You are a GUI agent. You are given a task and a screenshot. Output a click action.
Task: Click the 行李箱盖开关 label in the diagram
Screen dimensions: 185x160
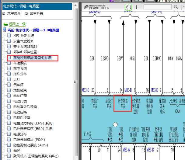tap(123, 104)
